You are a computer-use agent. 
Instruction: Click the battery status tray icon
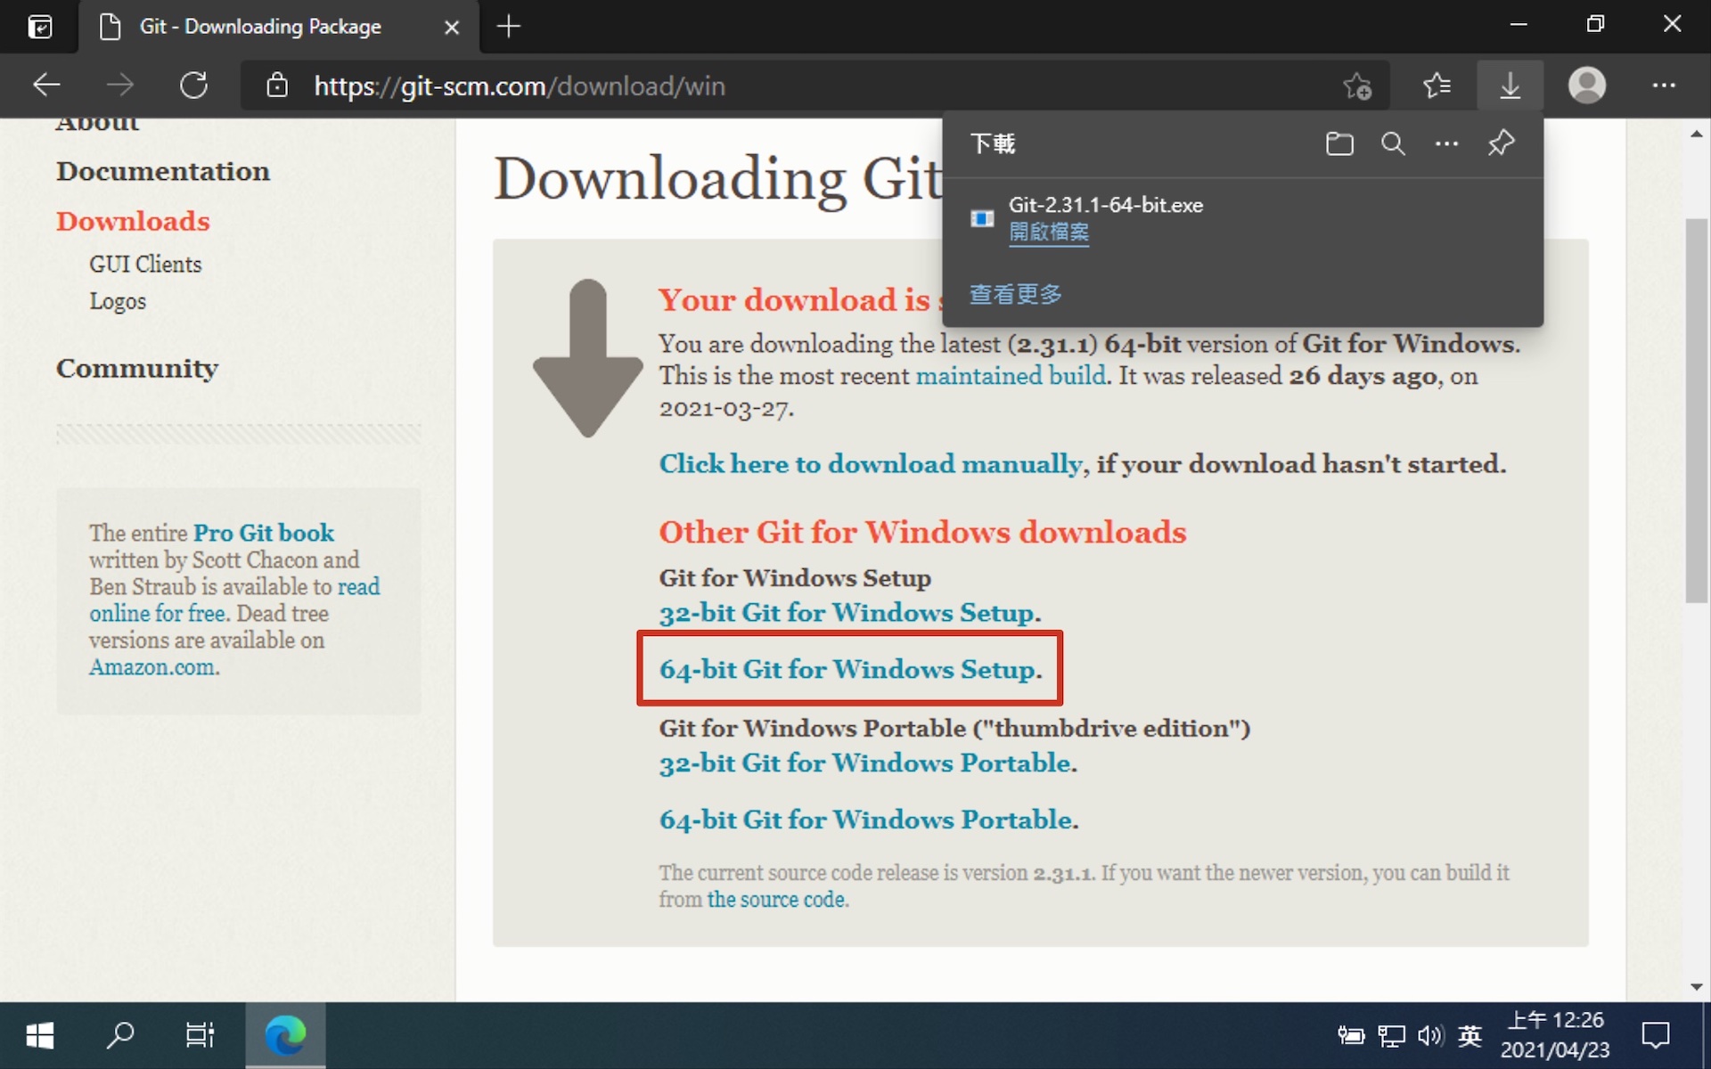[x=1351, y=1035]
